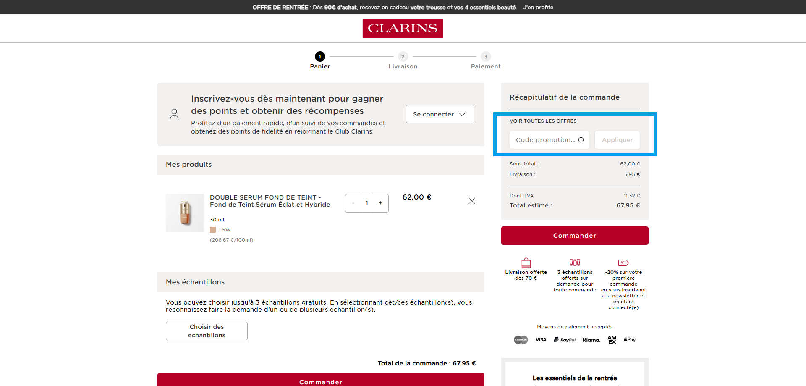This screenshot has height=386, width=806.
Task: Click the LSW shade color swatch
Action: coord(213,230)
